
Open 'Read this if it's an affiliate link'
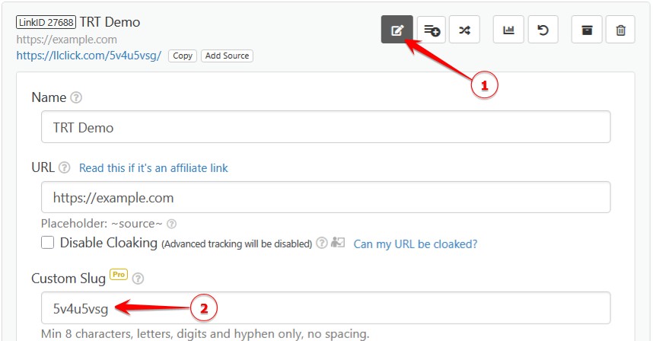pos(153,168)
